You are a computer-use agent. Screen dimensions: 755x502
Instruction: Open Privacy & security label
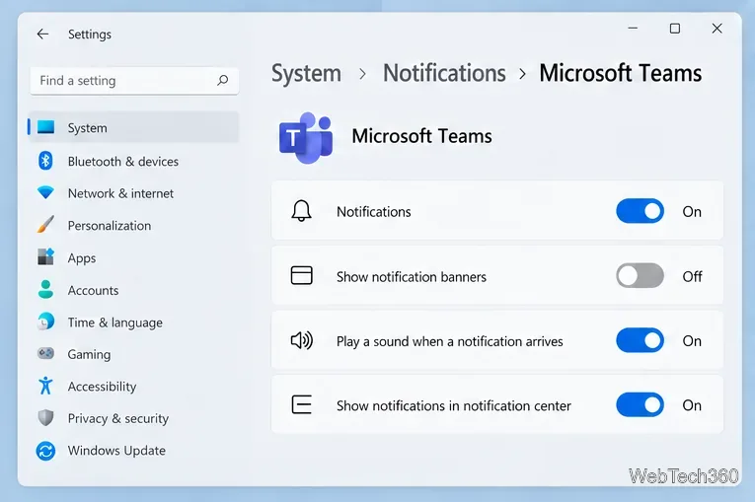(x=118, y=419)
